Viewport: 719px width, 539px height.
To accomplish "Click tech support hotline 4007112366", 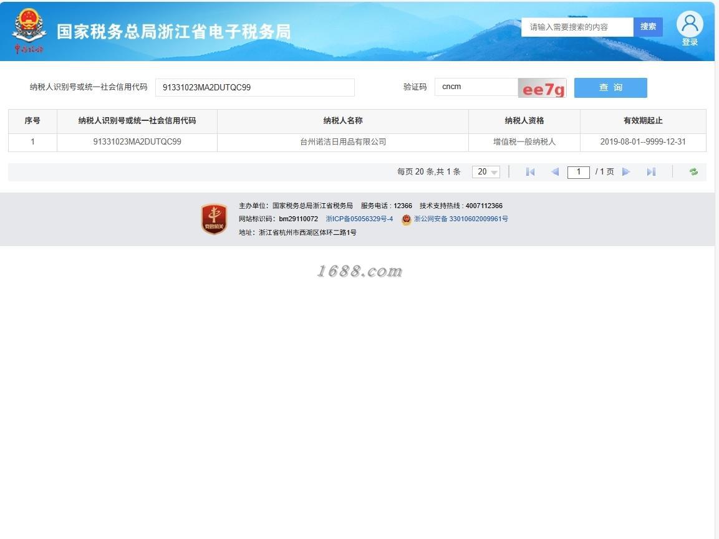I will (x=461, y=206).
